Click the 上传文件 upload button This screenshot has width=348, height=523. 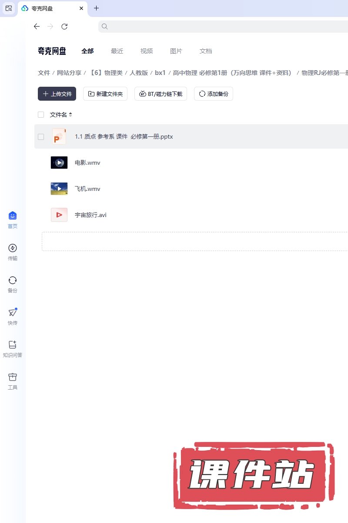pyautogui.click(x=57, y=94)
